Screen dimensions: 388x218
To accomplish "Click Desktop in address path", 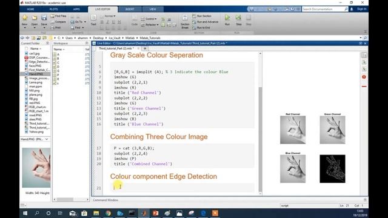I will 98,38.
